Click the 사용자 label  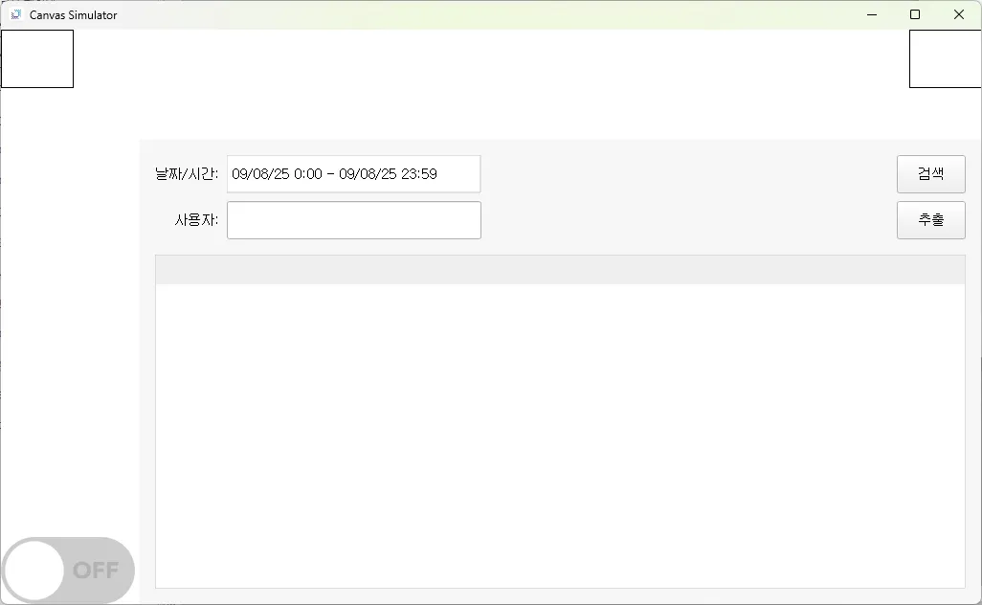(x=196, y=220)
